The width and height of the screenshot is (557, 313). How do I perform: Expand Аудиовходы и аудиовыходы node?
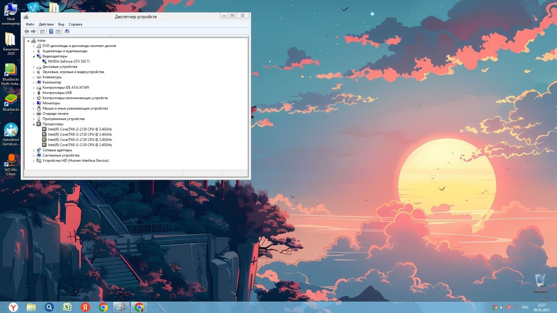pos(34,51)
